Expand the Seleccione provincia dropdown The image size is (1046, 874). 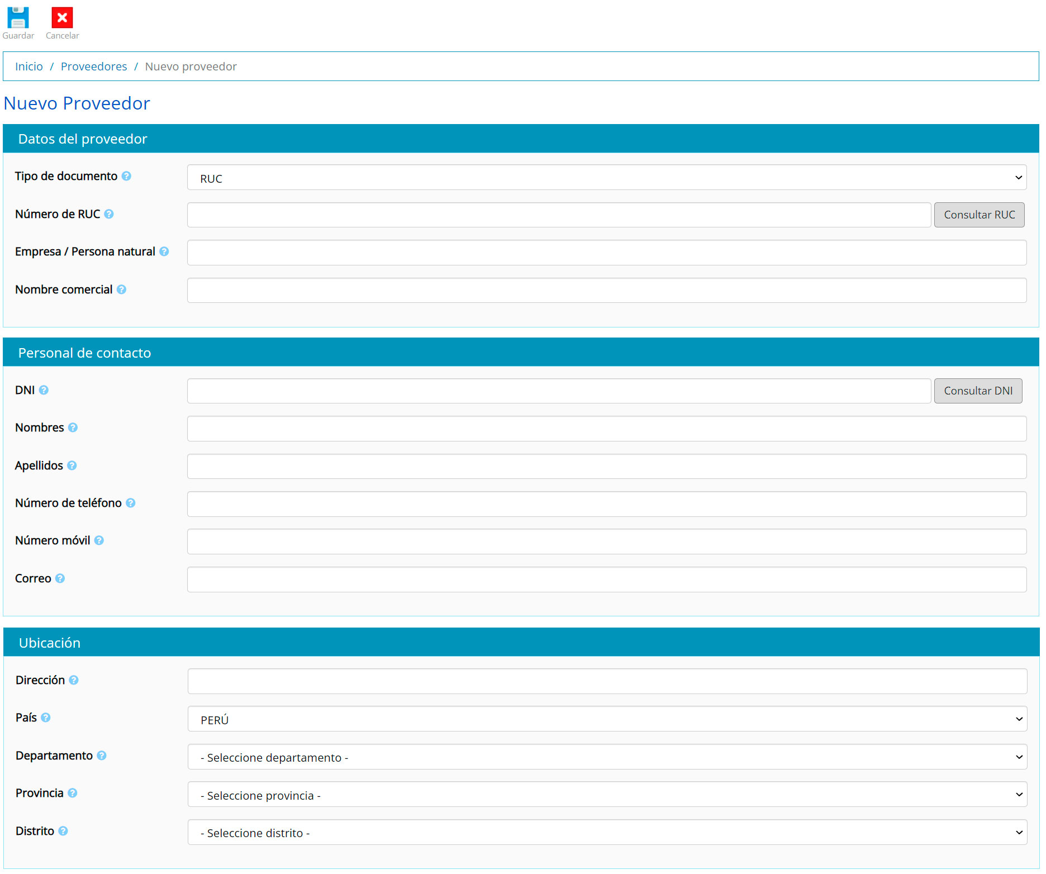click(x=607, y=795)
